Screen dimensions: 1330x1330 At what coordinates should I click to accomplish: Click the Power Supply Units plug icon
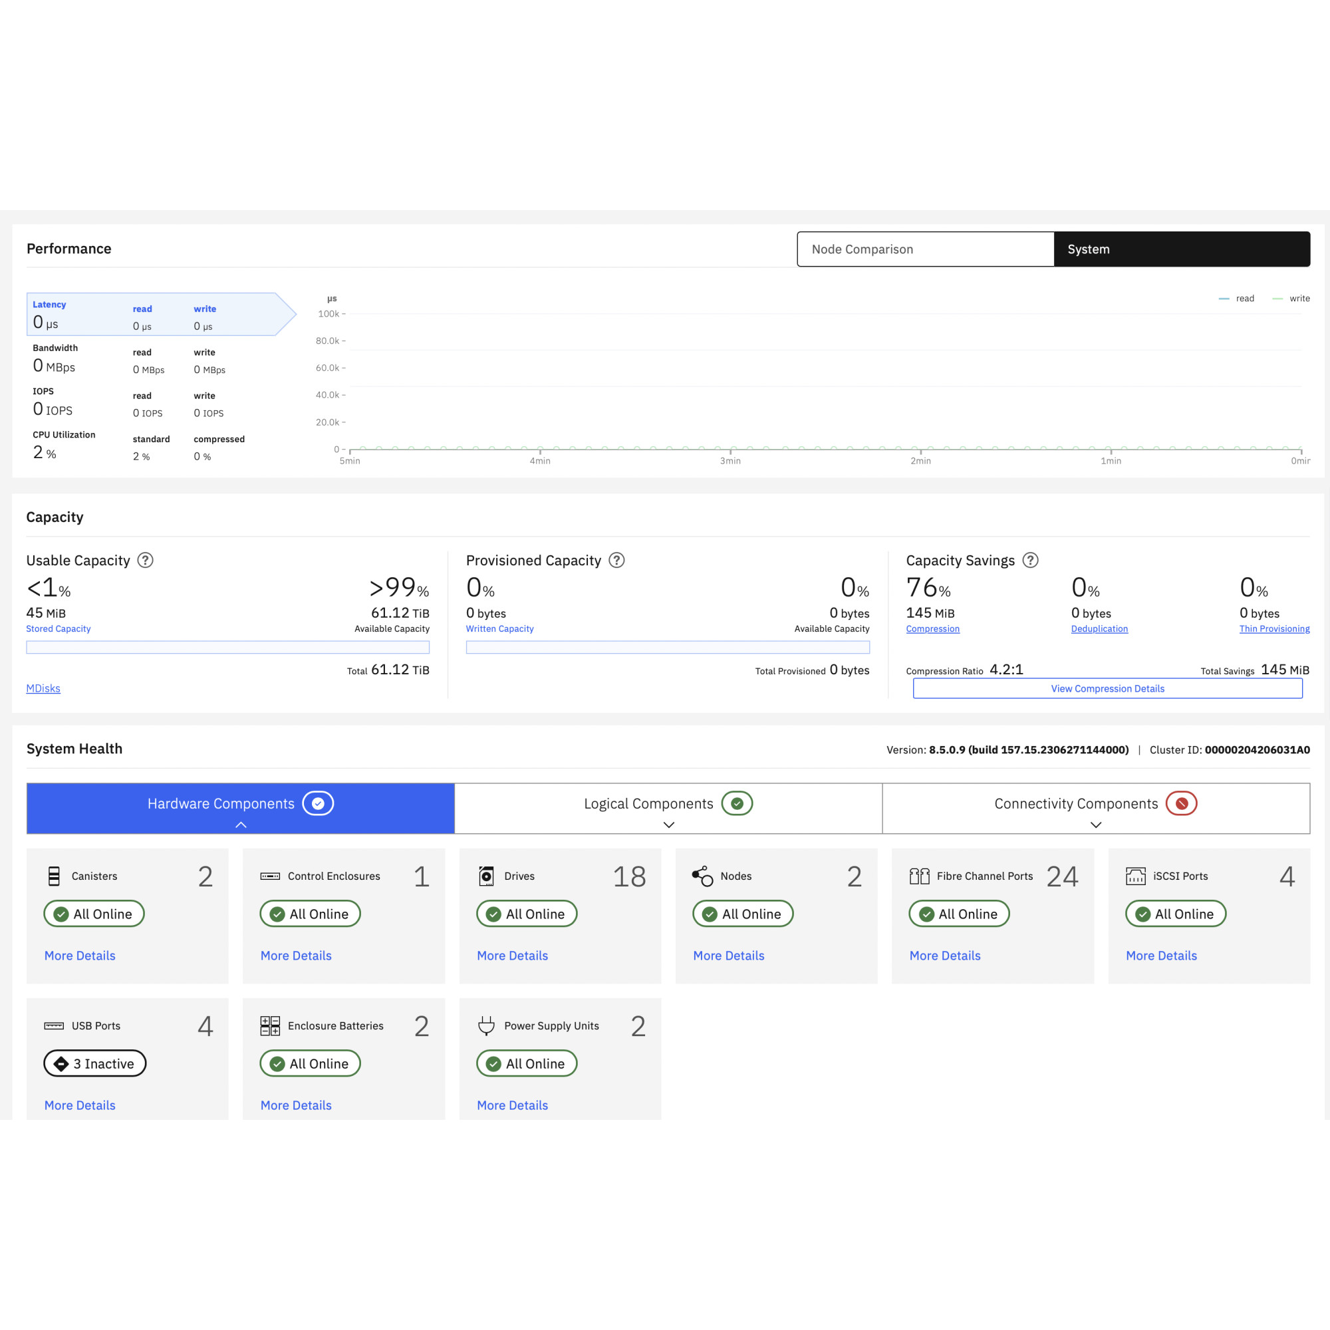486,1025
